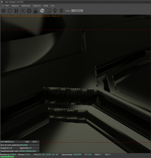Select the pick focus pin icon
The width and height of the screenshot is (151, 158).
point(55,11)
